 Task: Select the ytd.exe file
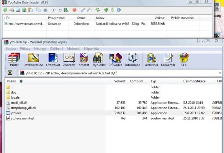(114, 113)
